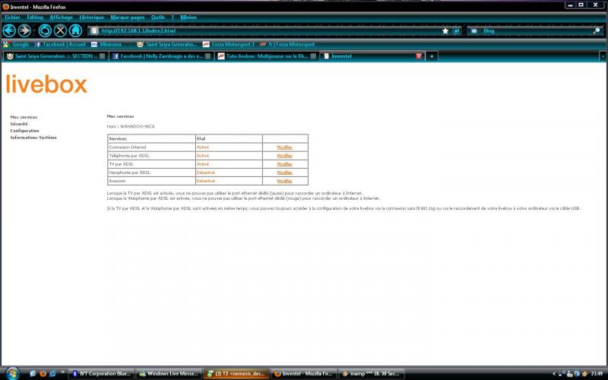Open the history dropdown beside Forward button
608x380 pixels.
(x=34, y=30)
